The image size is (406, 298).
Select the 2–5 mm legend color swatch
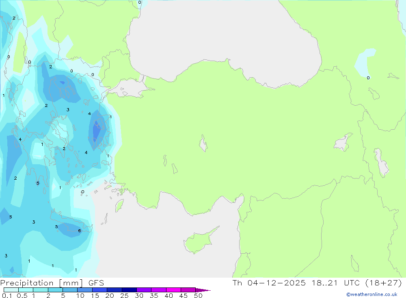tap(55, 290)
